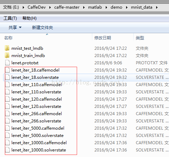Select file name lenet_iter_120.solverstate
Image resolution: width=169 pixels, height=157 pixels.
36,107
